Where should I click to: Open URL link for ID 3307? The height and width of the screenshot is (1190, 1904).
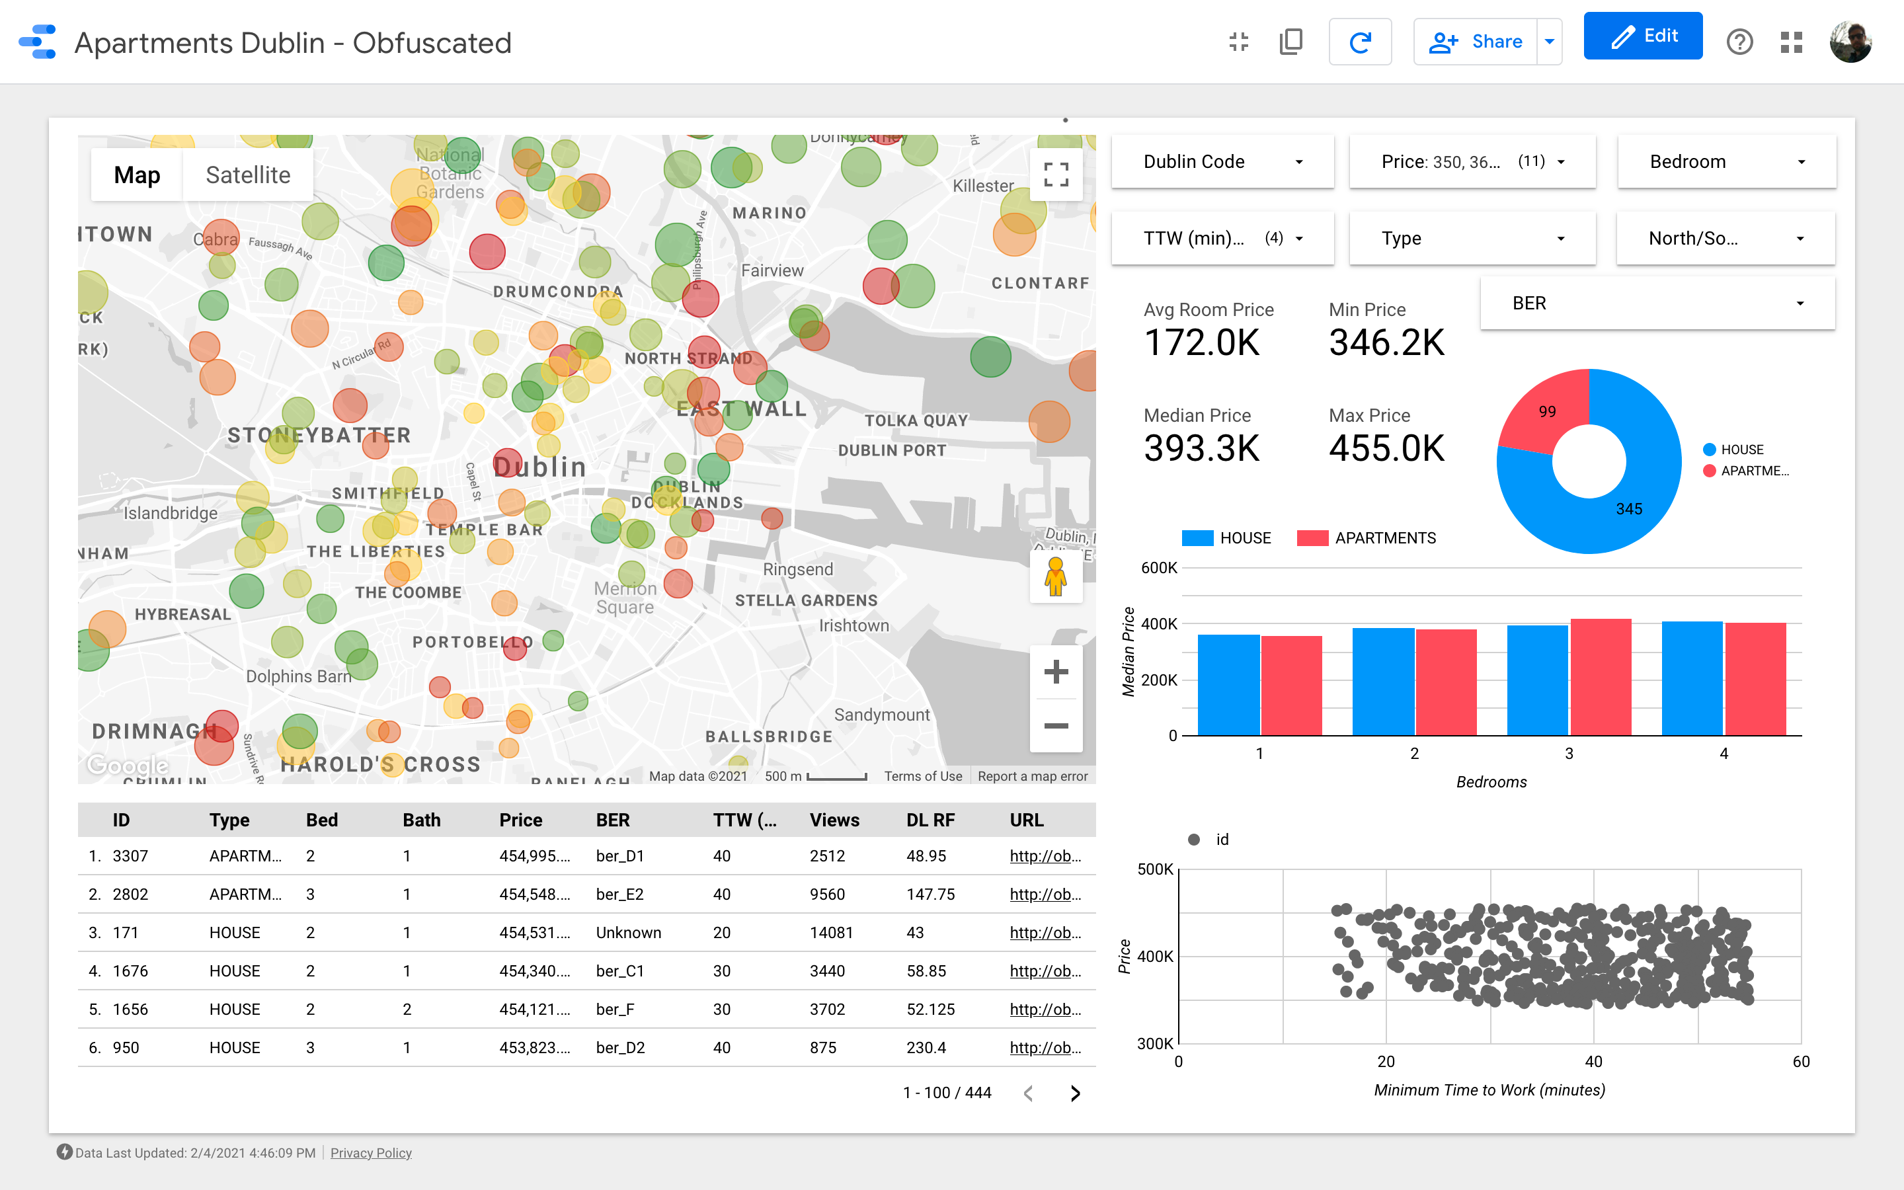[x=1045, y=856]
